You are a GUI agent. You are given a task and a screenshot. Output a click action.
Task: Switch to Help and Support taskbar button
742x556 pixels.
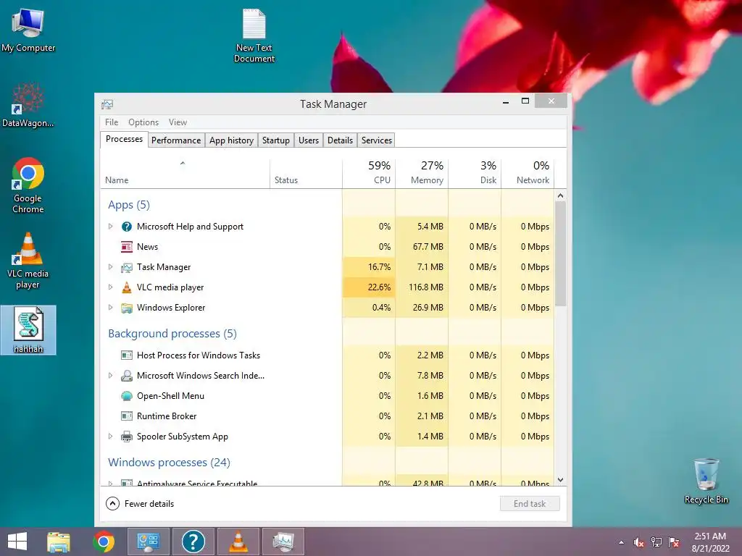point(193,542)
